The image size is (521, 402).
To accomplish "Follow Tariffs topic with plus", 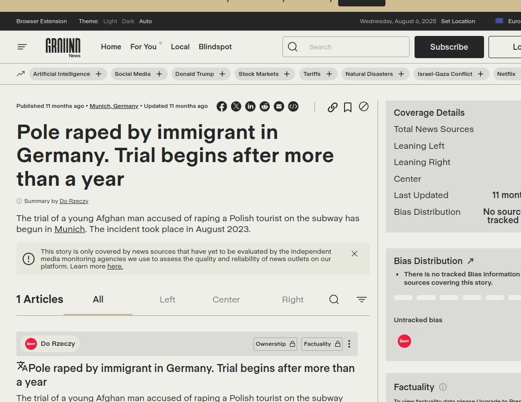I will point(329,74).
